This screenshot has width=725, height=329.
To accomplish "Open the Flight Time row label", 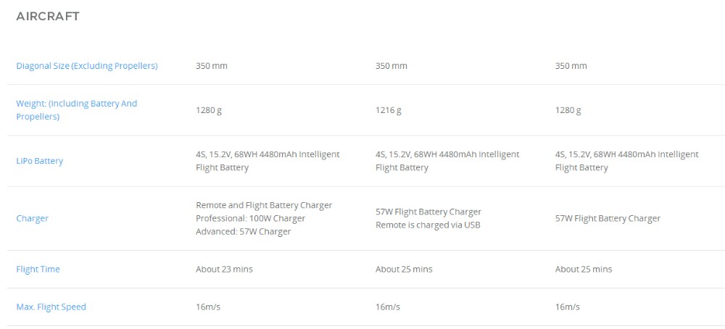I will 38,270.
